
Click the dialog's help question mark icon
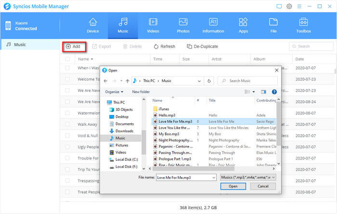(274, 91)
